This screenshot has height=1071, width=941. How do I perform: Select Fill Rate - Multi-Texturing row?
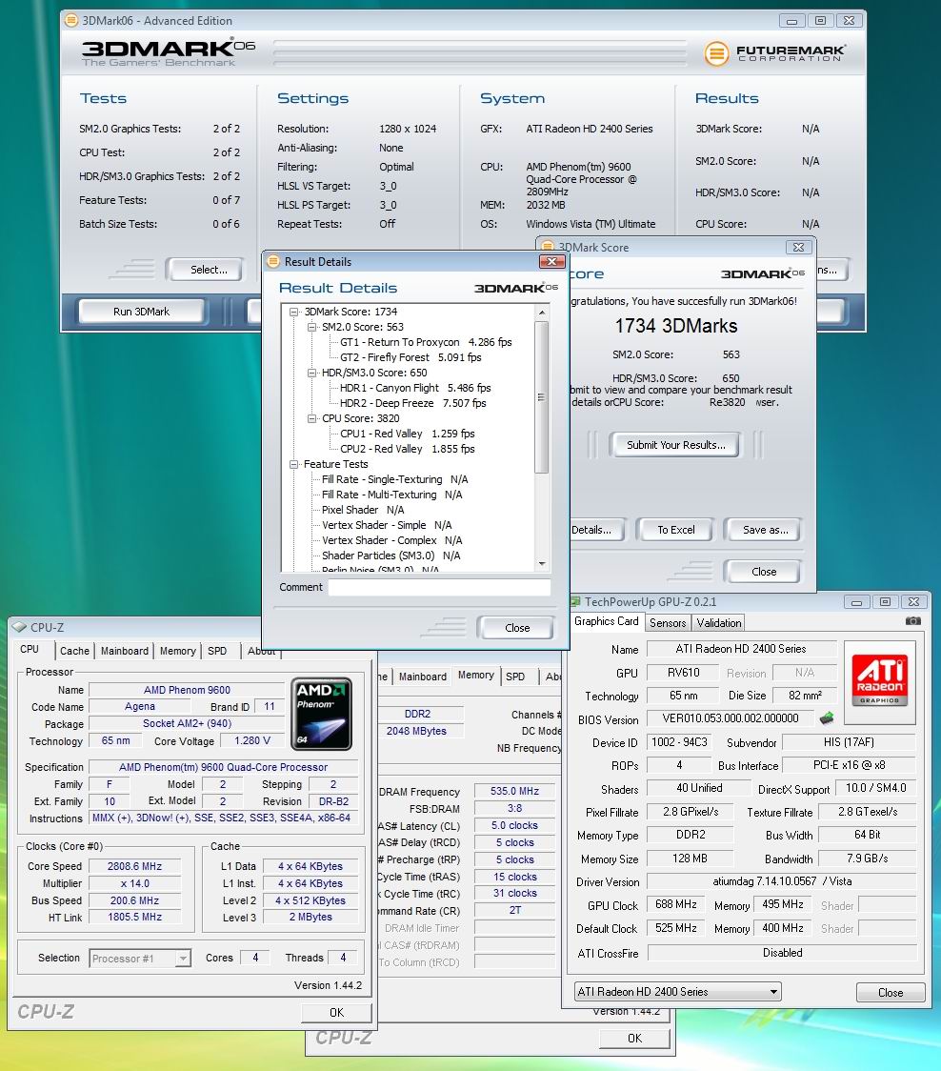click(392, 495)
